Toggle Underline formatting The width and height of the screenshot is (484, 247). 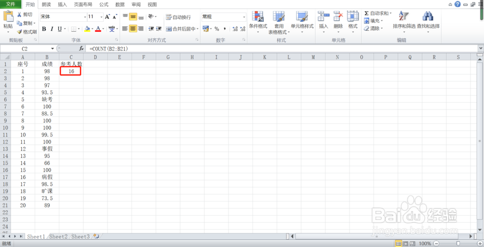(60, 29)
